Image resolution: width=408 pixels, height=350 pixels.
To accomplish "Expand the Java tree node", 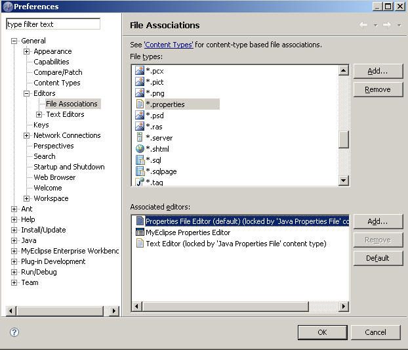I will [14, 240].
